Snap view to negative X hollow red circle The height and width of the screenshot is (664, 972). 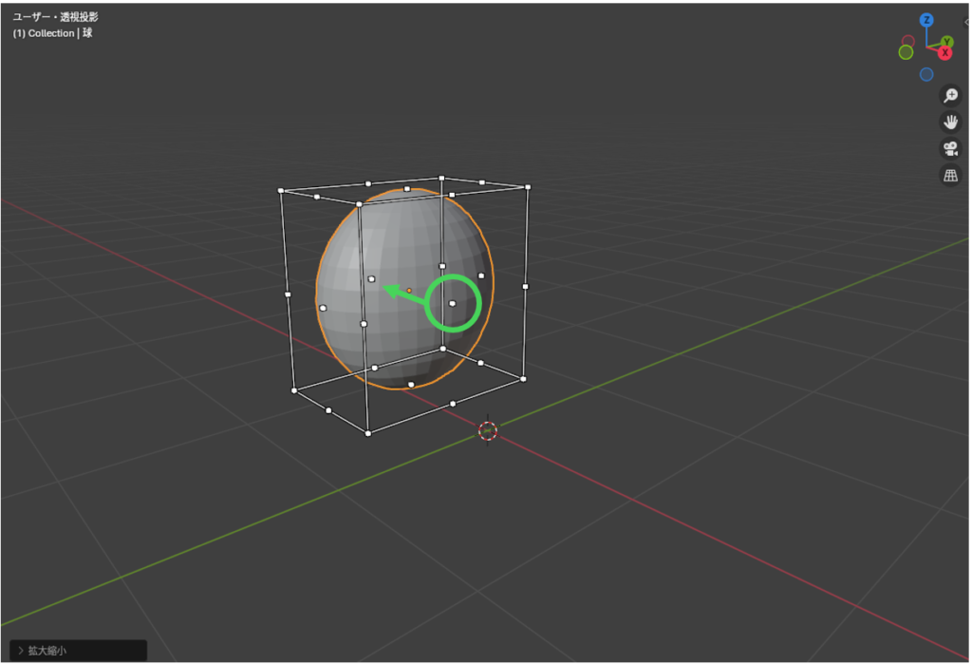(x=908, y=41)
